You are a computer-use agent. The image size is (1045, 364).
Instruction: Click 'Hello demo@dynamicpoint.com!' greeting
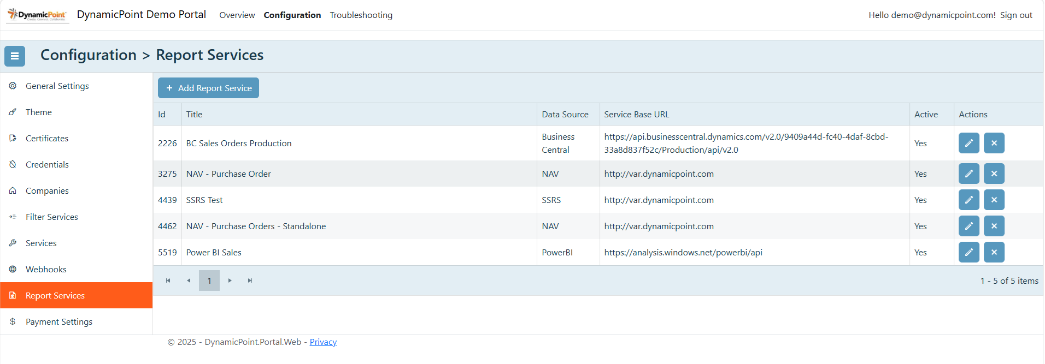point(932,15)
